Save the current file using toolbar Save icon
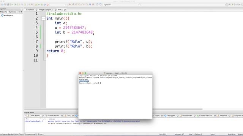The height and width of the screenshot is (136, 243). click(5, 5)
